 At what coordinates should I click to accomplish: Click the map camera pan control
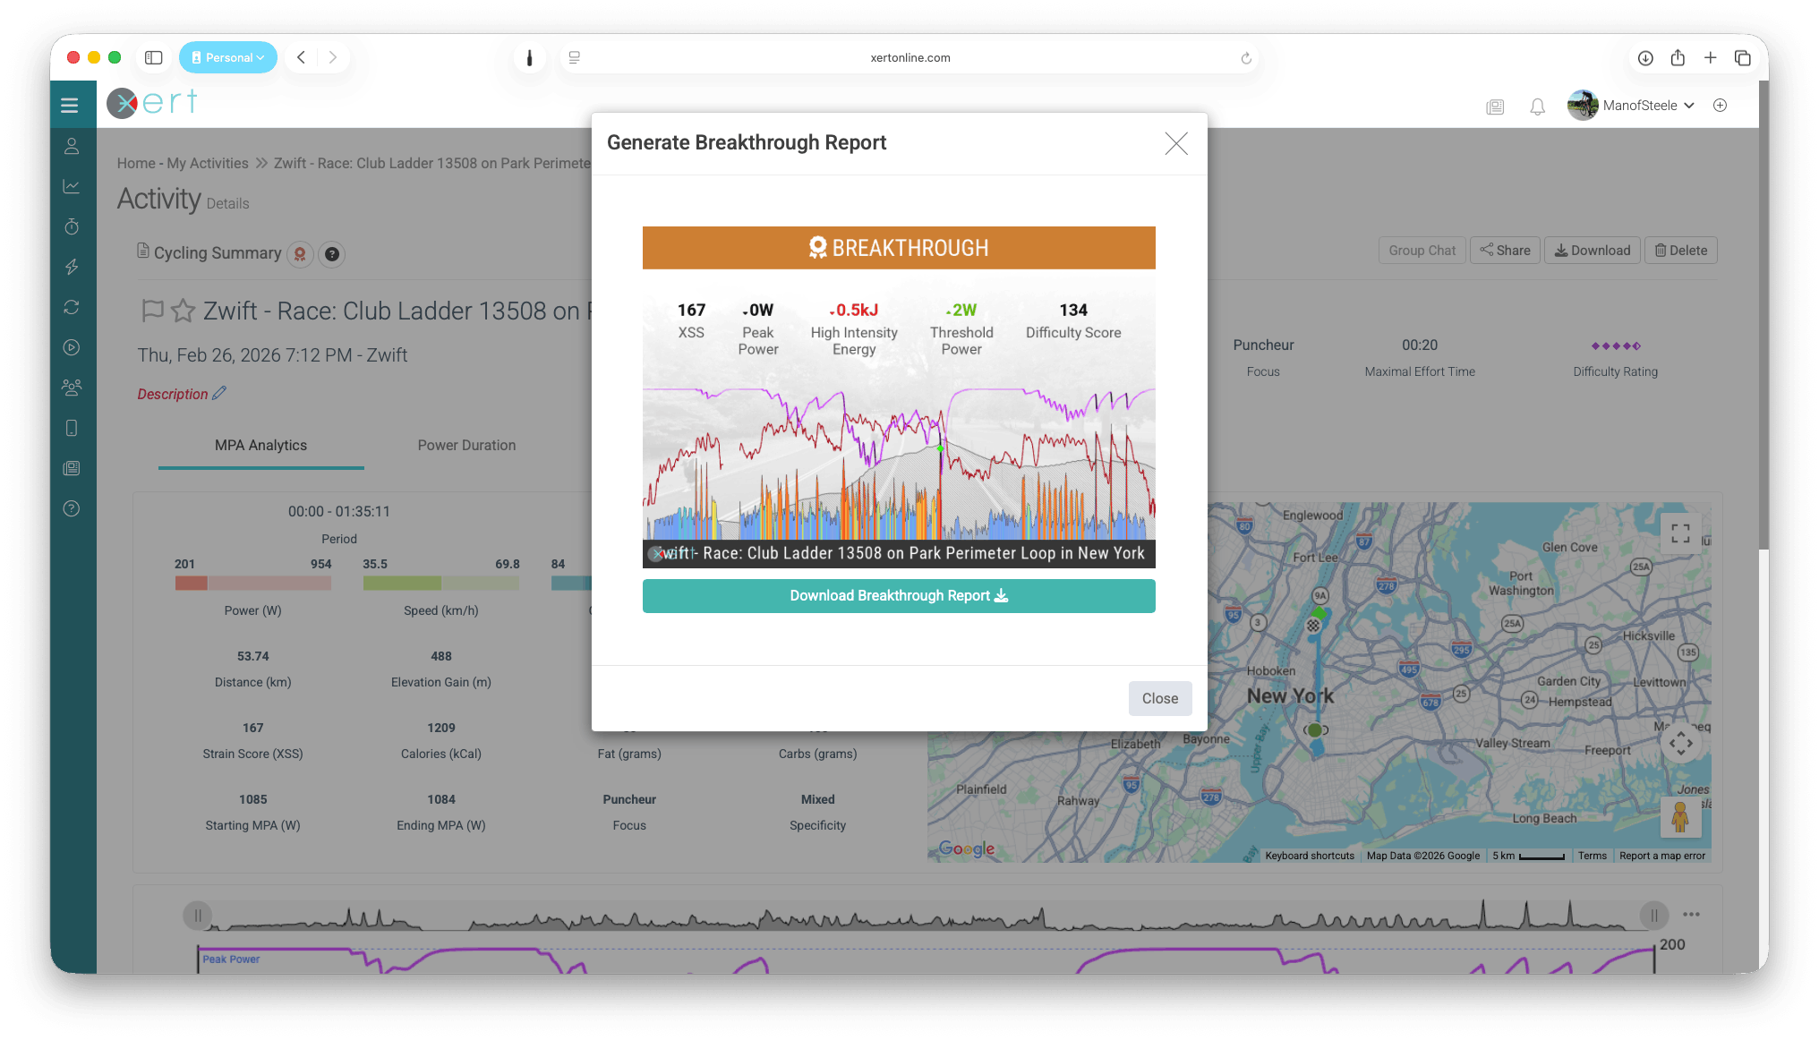coord(1680,742)
